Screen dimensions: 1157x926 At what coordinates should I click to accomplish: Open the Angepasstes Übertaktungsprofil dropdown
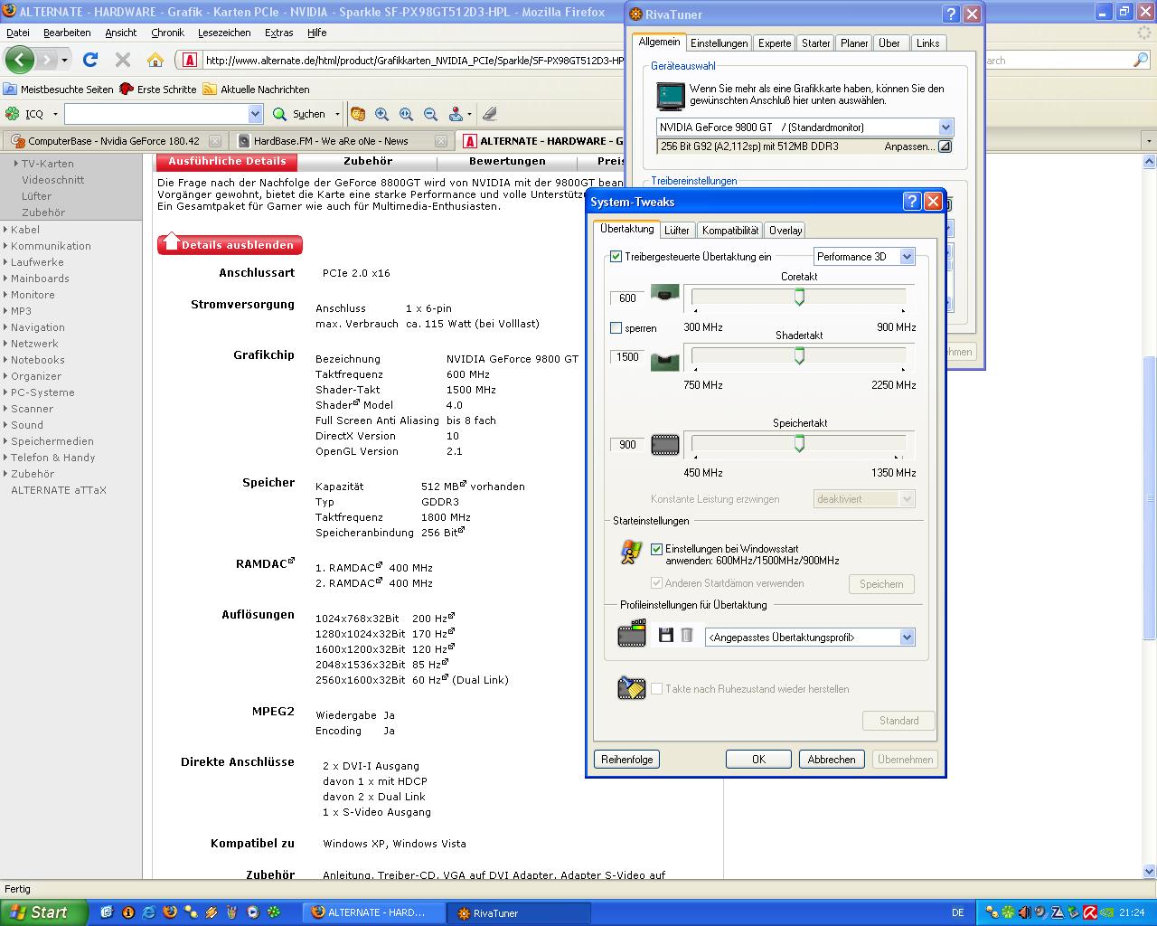(907, 638)
